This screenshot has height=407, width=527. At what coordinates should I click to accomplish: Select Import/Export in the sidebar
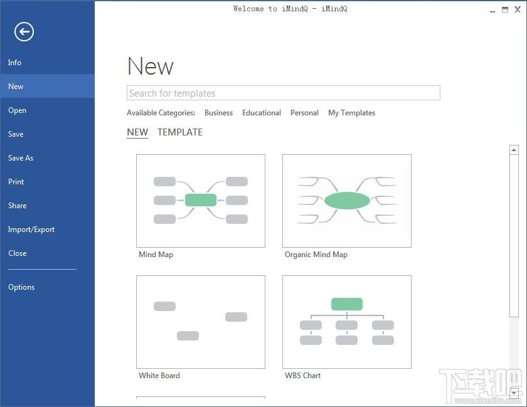tap(31, 230)
